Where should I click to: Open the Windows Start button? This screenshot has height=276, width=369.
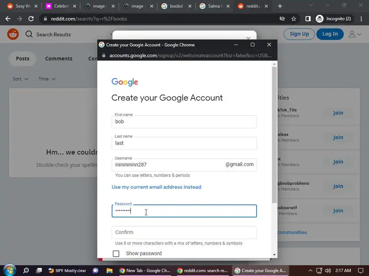tap(9, 270)
